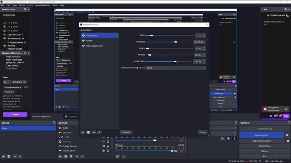Adjust Output Gain value spinner
Screen dimensions: 291x163
coord(204,62)
